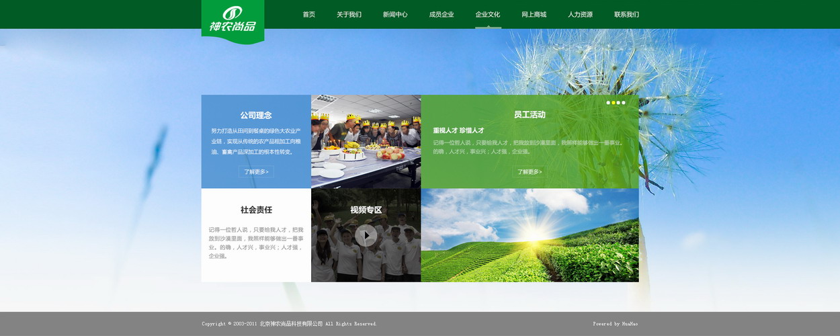This screenshot has width=840, height=336.
Task: Open the 首页 home menu item
Action: (x=308, y=14)
